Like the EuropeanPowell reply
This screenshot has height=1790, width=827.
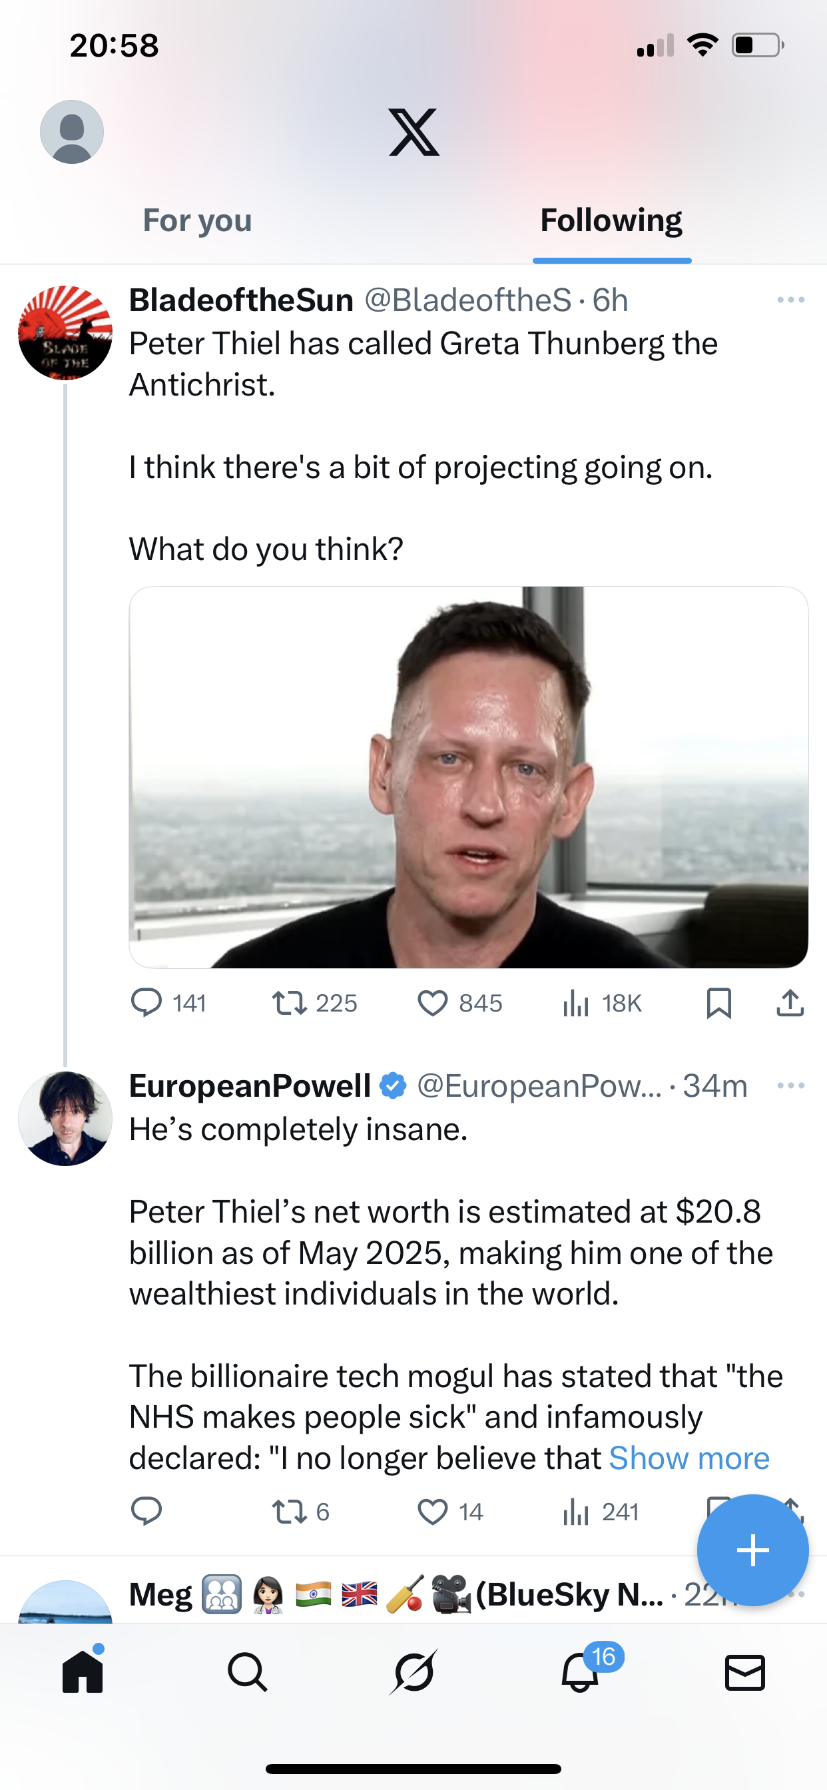(432, 1512)
